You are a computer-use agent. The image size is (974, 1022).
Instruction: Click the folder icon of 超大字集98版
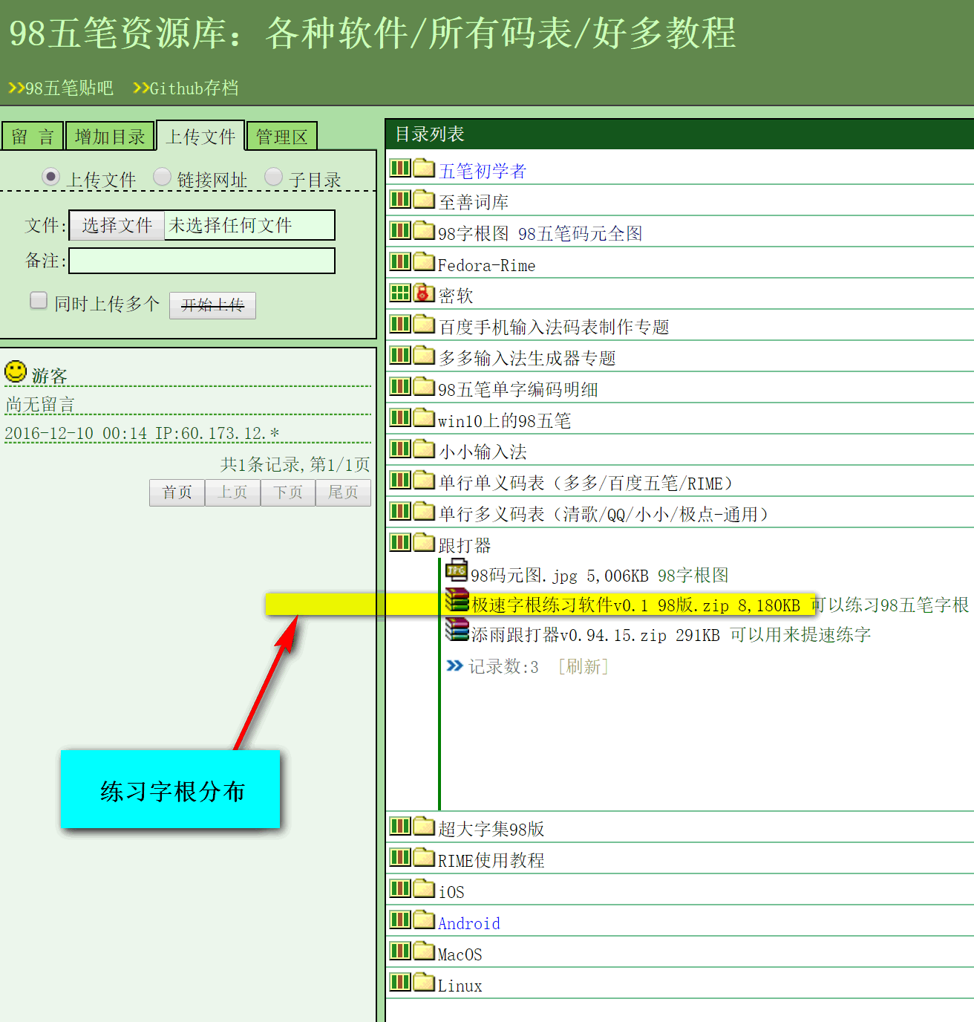(424, 826)
